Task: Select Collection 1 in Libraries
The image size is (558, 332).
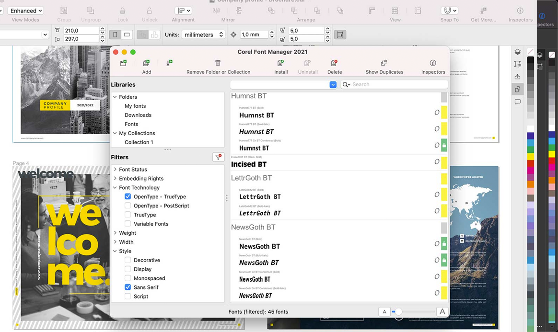Action: (x=139, y=142)
